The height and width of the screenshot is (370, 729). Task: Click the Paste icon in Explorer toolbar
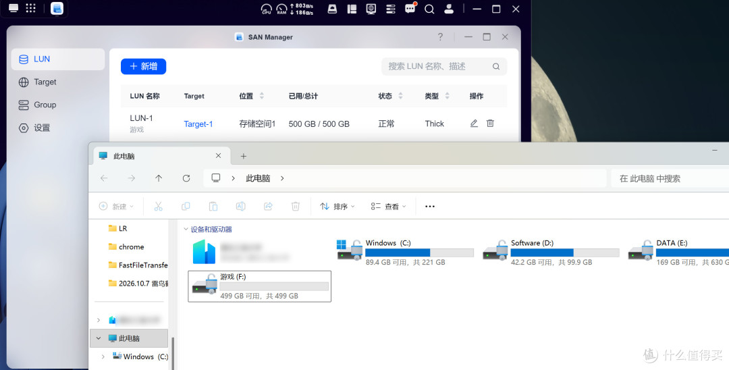click(213, 206)
